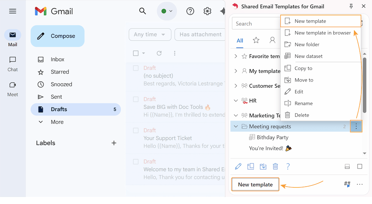Select the You're Invited! template

pyautogui.click(x=270, y=149)
